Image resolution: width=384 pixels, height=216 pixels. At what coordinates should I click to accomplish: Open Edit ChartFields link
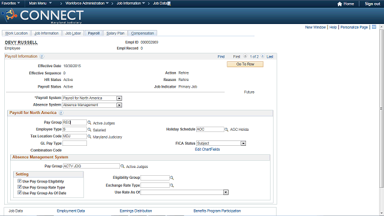tap(207, 149)
